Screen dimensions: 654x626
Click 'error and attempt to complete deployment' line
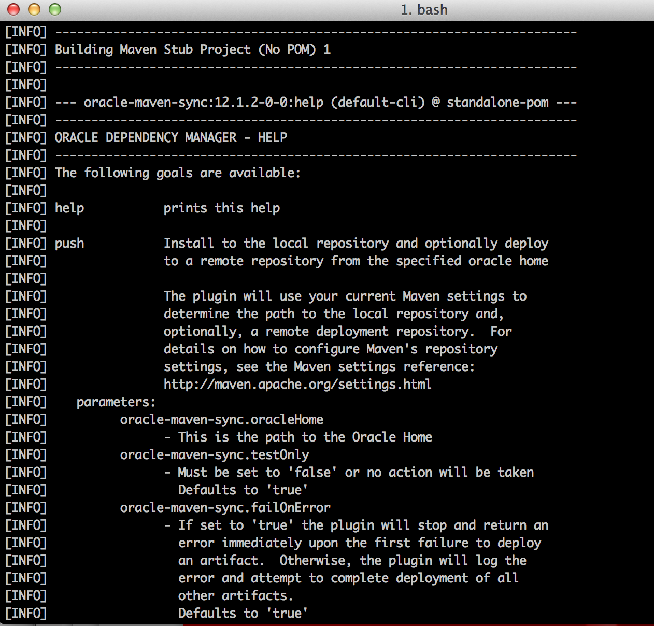348,578
